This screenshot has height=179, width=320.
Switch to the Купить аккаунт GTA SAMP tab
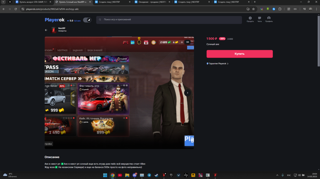pyautogui.click(x=33, y=2)
